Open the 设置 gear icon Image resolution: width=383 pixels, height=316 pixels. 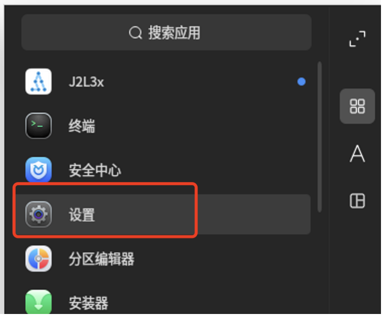38,214
